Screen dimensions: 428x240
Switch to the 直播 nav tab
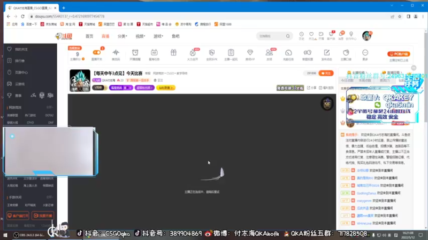(x=105, y=36)
